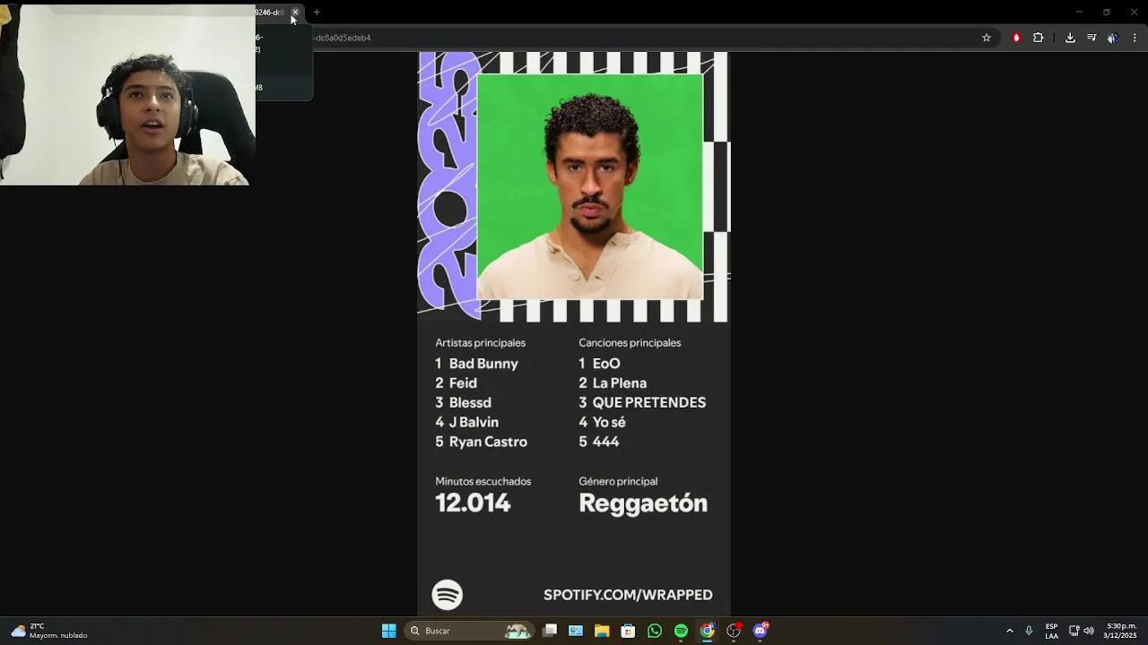Image resolution: width=1148 pixels, height=645 pixels.
Task: Open Discord from the taskbar
Action: [761, 631]
